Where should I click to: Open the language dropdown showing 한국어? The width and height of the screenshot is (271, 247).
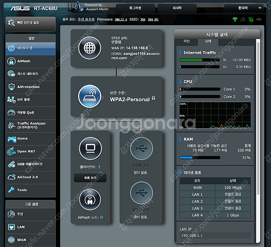(x=244, y=8)
